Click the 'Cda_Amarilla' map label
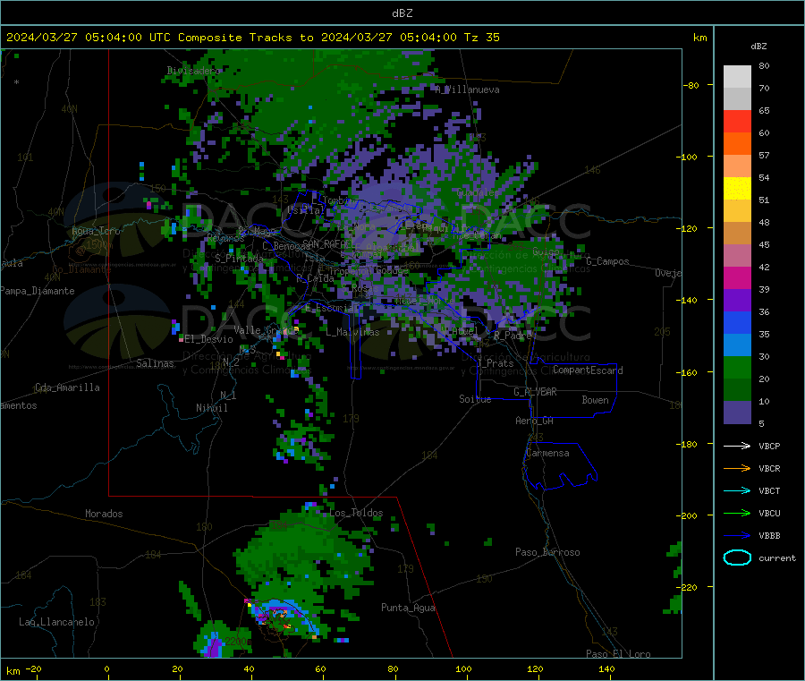This screenshot has width=805, height=681. [x=67, y=387]
